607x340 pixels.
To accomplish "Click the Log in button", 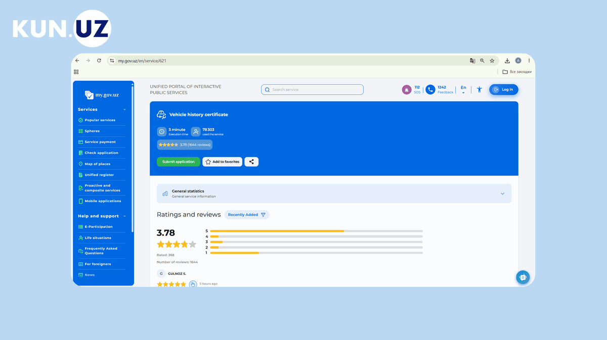I will [x=504, y=89].
